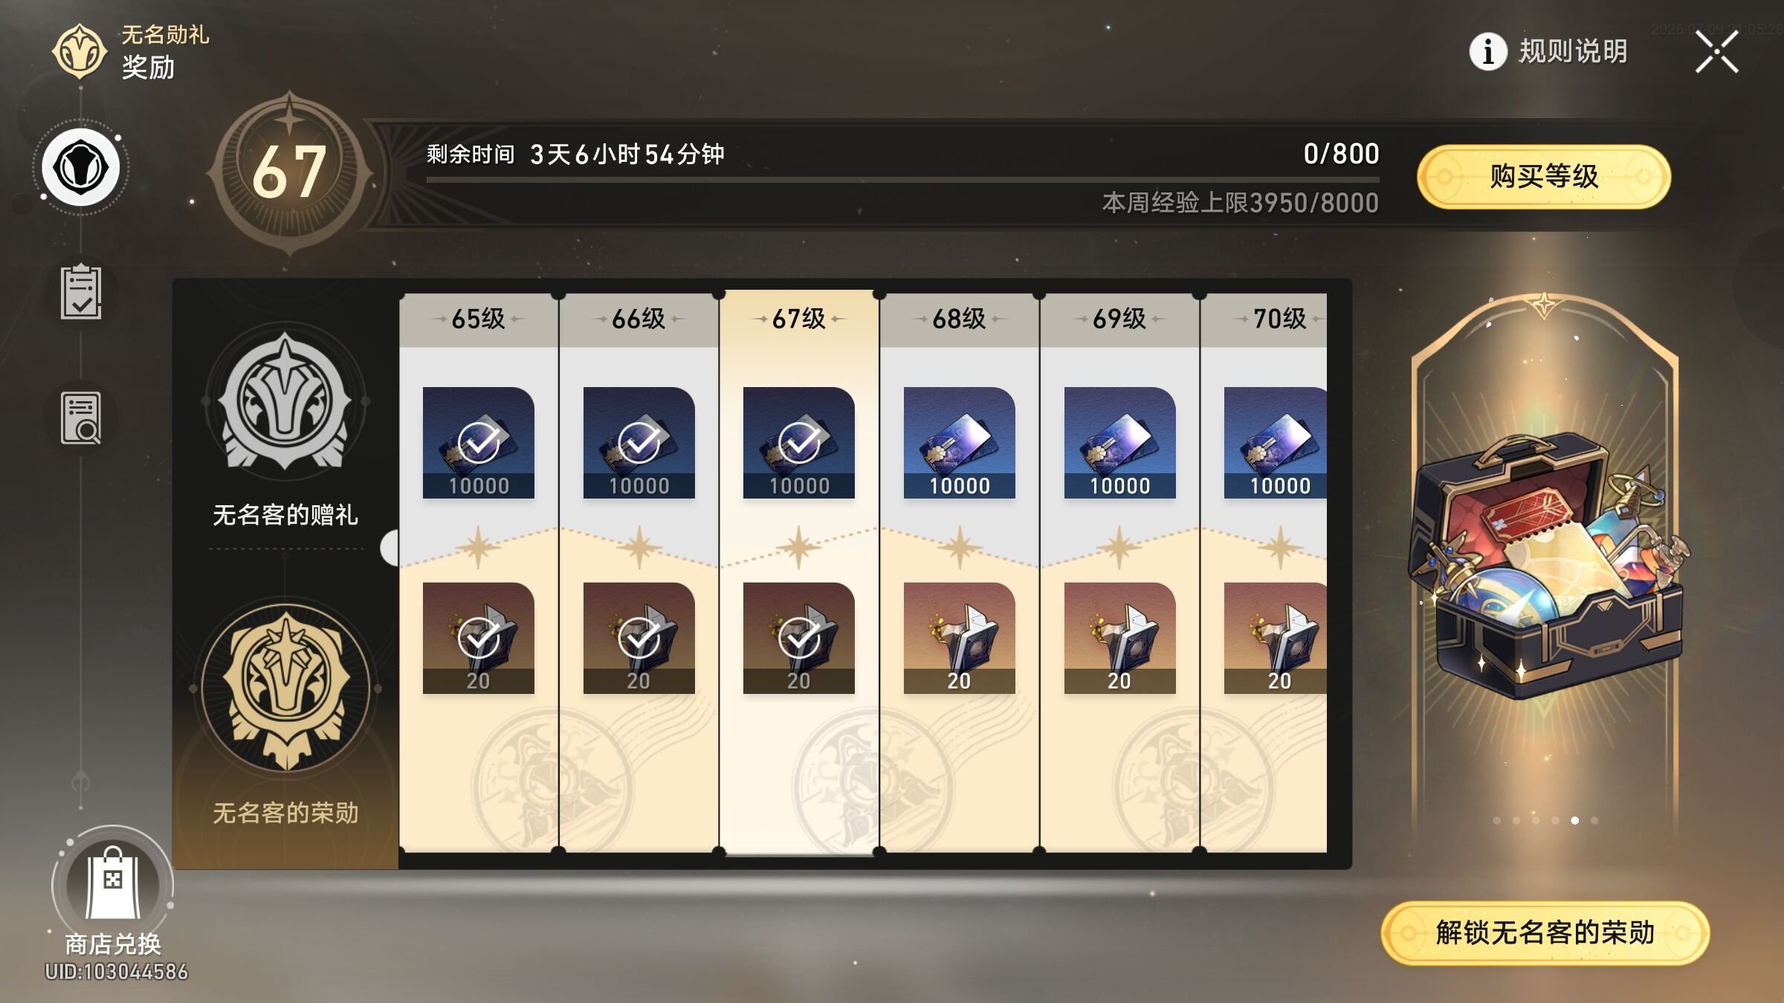The width and height of the screenshot is (1784, 1003).
Task: Click the 解锁无名客的荣勋 unlock button
Action: coord(1545,933)
